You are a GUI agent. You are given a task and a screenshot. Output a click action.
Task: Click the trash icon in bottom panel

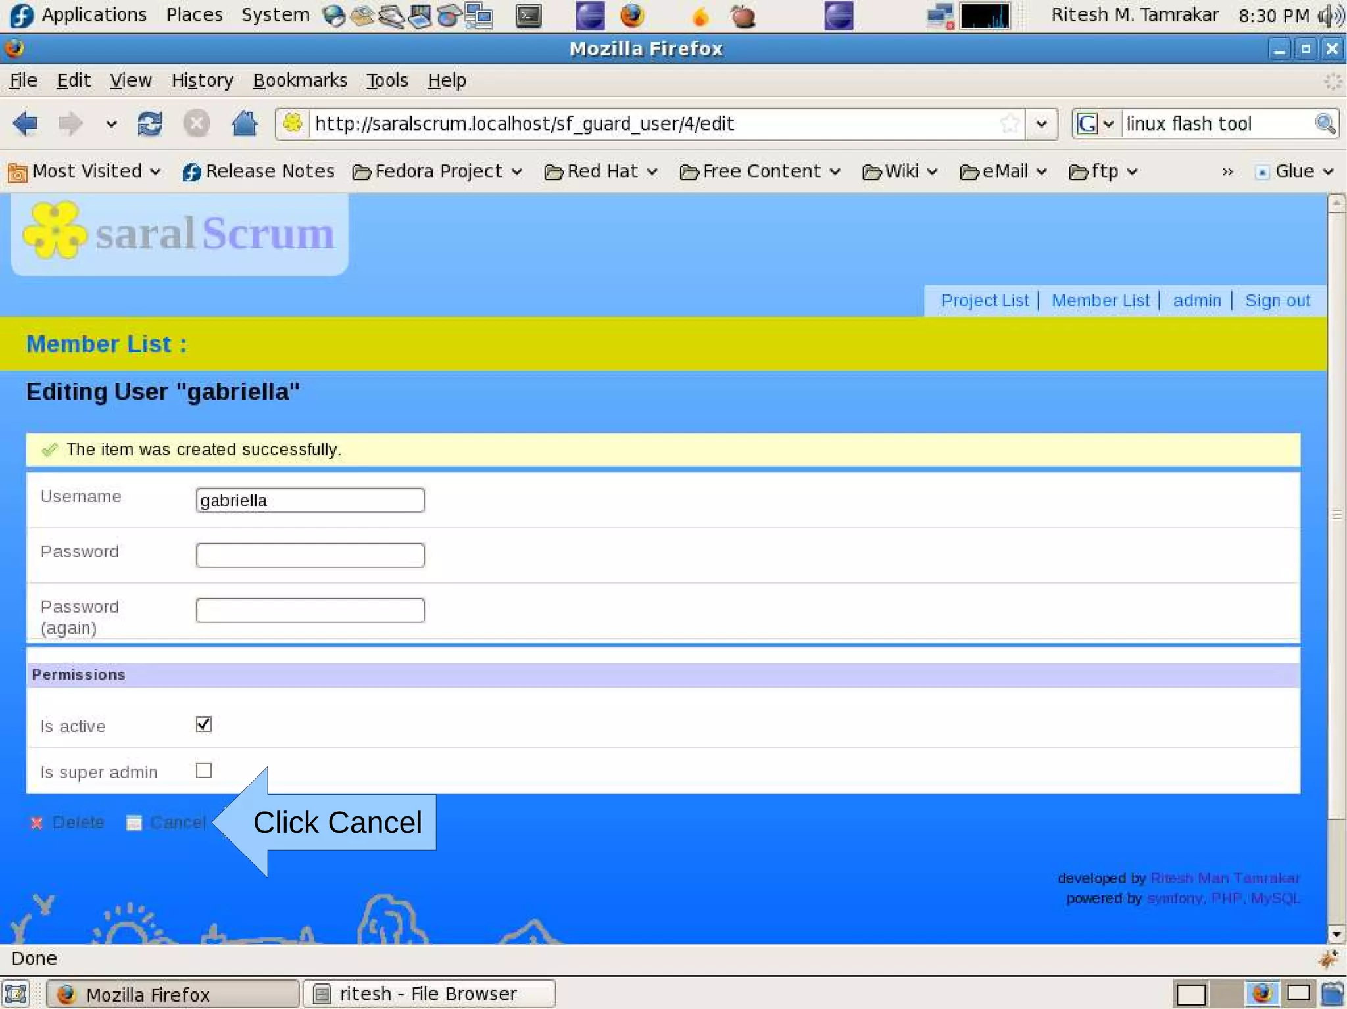coord(1333,993)
